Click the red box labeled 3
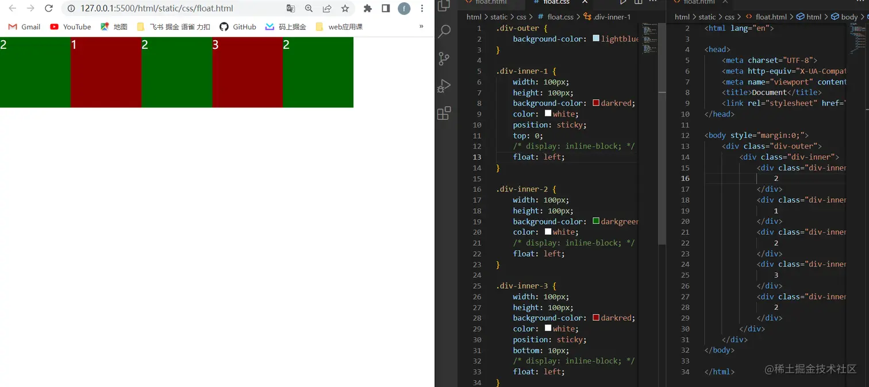The height and width of the screenshot is (387, 869). click(x=247, y=72)
